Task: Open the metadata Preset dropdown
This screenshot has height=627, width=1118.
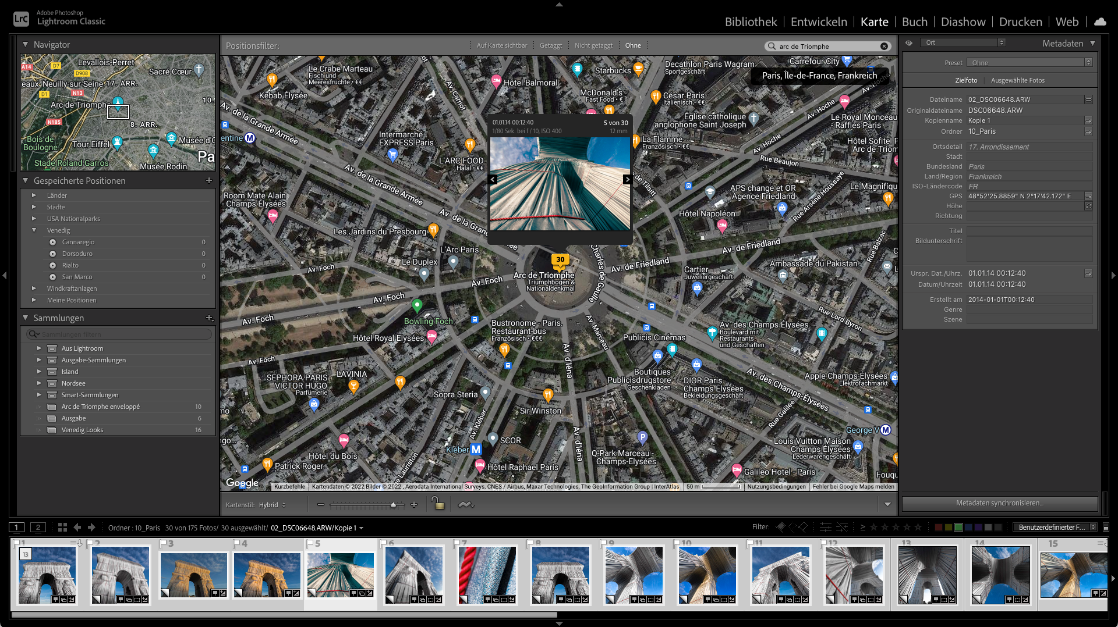Action: pyautogui.click(x=1029, y=63)
